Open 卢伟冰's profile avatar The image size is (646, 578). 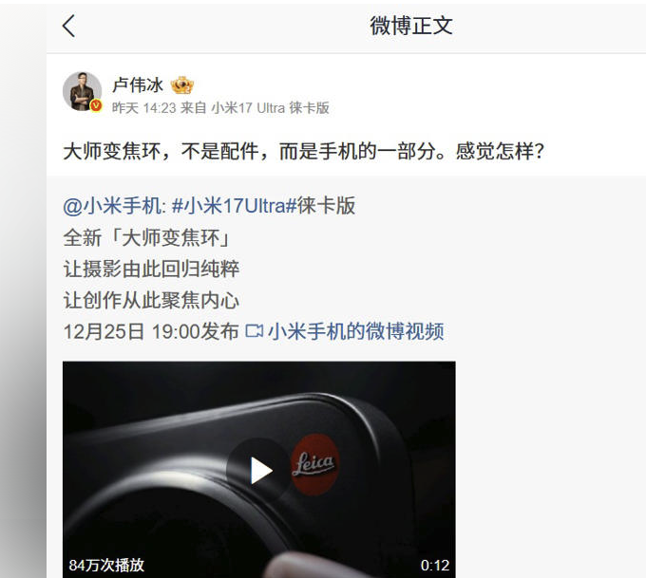(x=82, y=91)
